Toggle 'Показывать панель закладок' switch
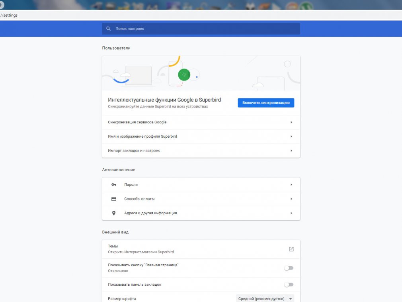Screen dimensions: 402x302 click(x=289, y=285)
